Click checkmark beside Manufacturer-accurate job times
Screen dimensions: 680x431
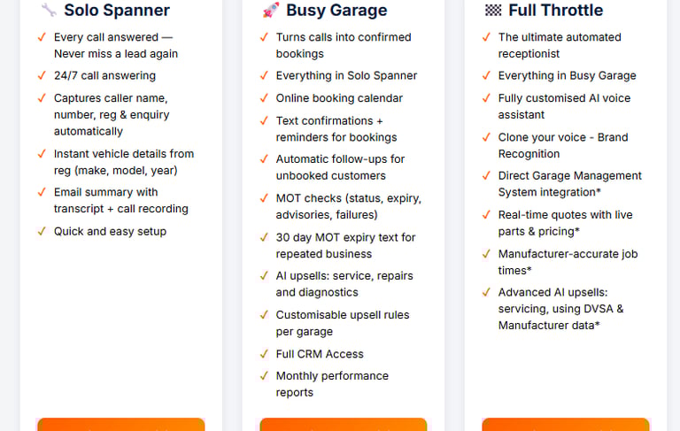pyautogui.click(x=486, y=254)
